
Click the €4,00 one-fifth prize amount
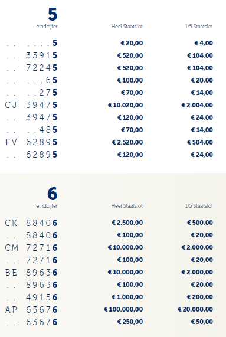204,43
